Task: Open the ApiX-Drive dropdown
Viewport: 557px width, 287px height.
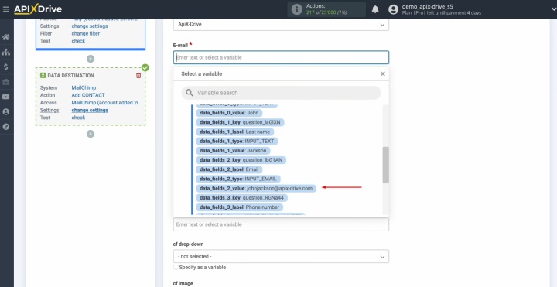Action: (281, 25)
